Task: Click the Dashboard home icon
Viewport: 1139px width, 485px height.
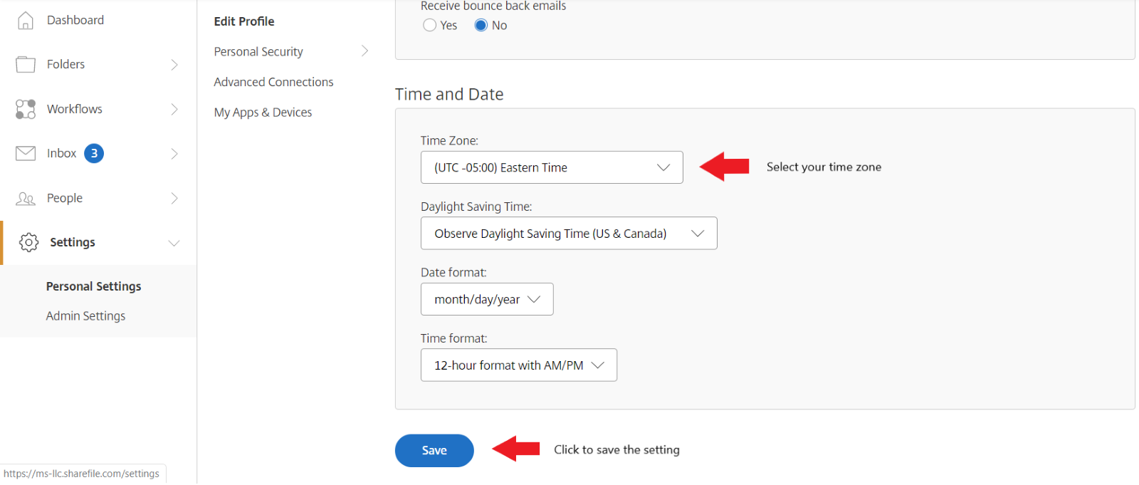Action: [x=26, y=21]
